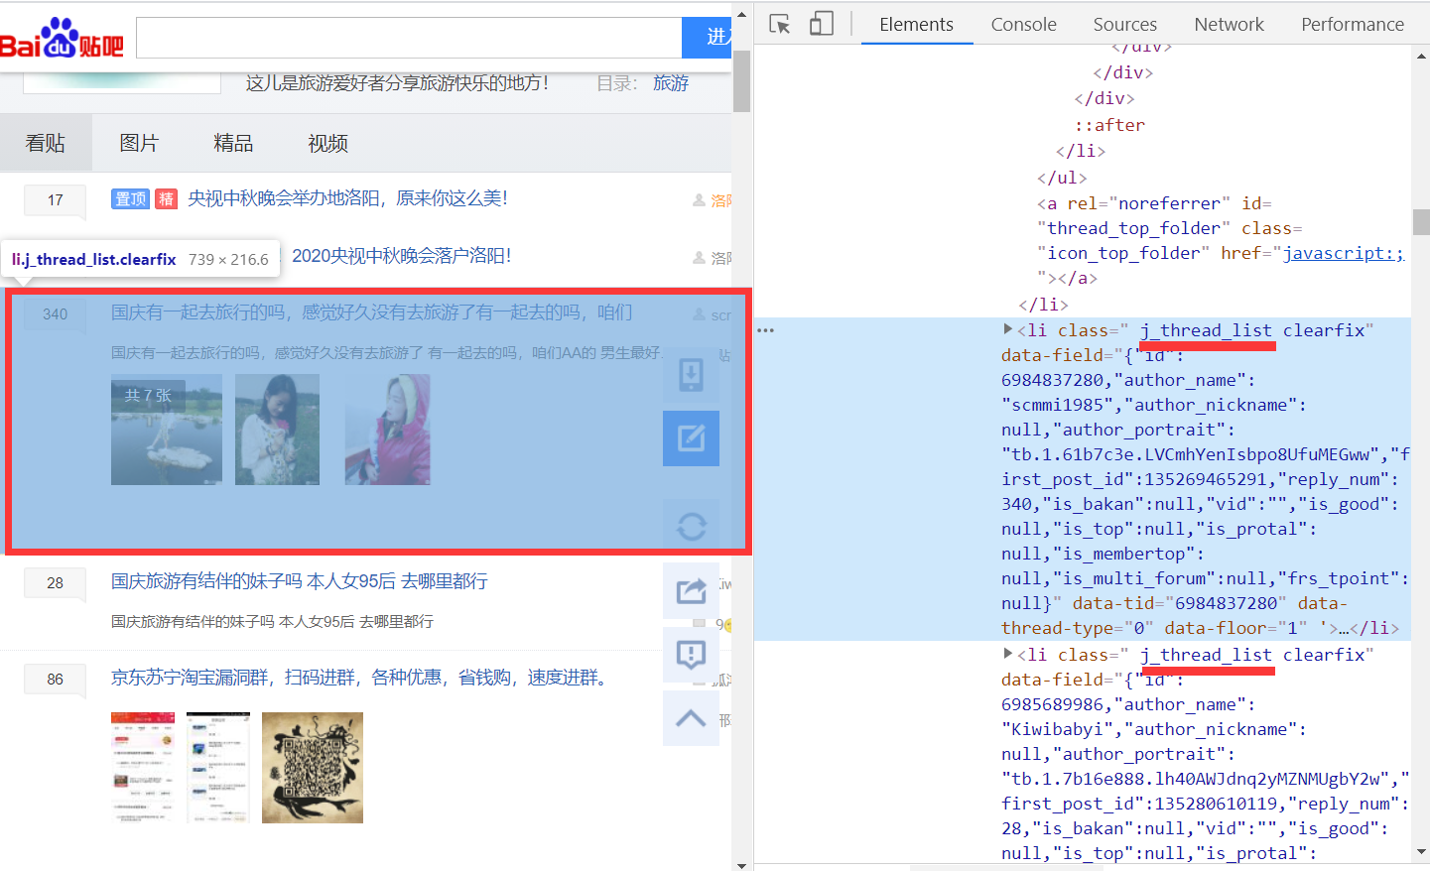Switch to the Console tab
The height and width of the screenshot is (871, 1430).
(x=1023, y=24)
